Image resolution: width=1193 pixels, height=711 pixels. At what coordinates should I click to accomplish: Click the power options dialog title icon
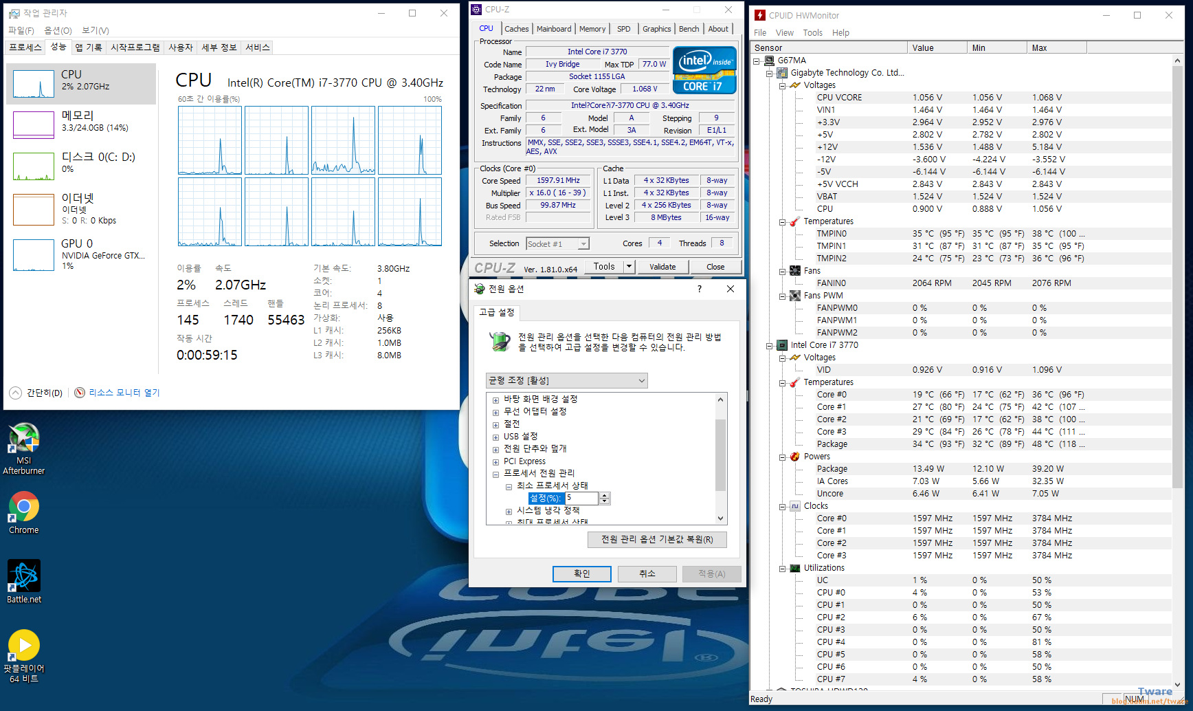(480, 289)
